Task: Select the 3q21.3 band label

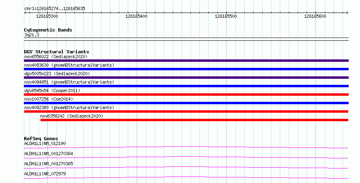Action: [32, 35]
